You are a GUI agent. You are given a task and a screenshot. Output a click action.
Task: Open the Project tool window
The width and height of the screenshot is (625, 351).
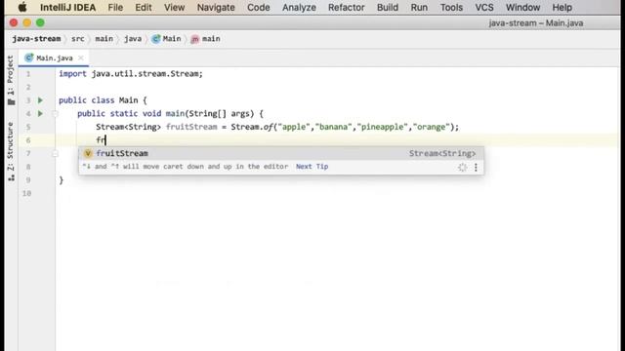click(x=11, y=80)
